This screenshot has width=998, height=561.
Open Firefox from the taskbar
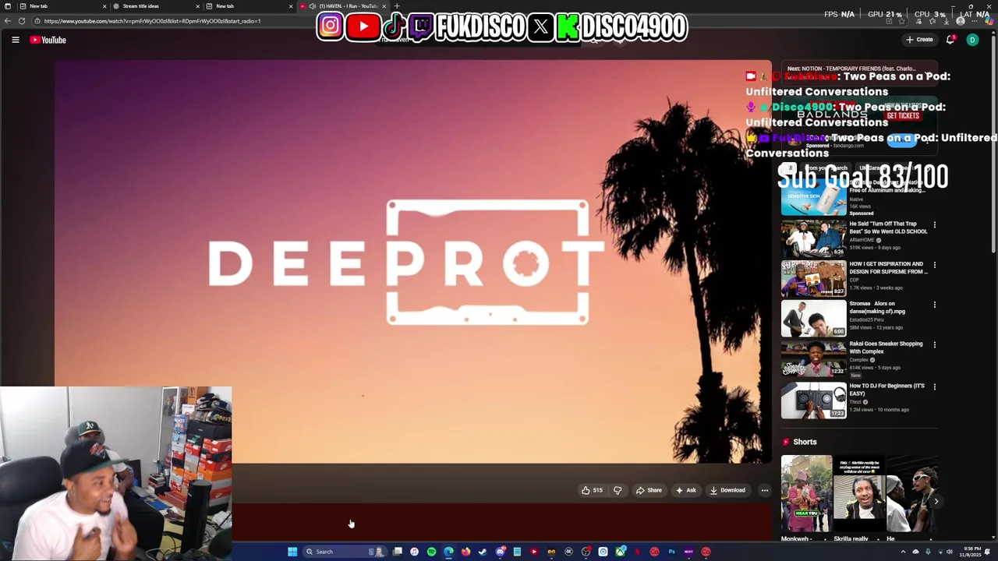pos(465,552)
